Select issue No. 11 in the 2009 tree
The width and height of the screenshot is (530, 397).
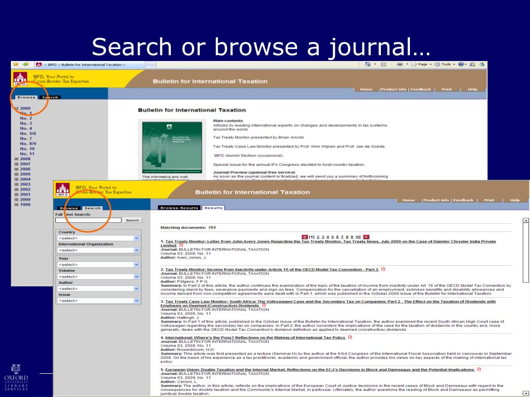[27, 154]
